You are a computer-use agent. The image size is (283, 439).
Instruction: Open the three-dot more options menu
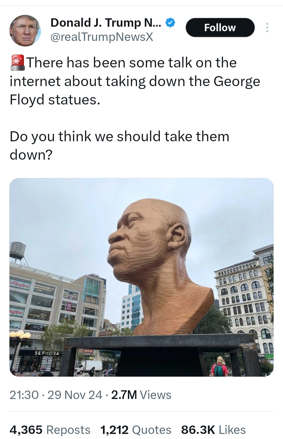coord(267,27)
